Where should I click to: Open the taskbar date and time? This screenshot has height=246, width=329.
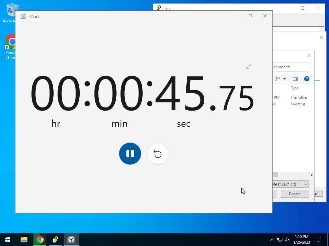coord(301,240)
